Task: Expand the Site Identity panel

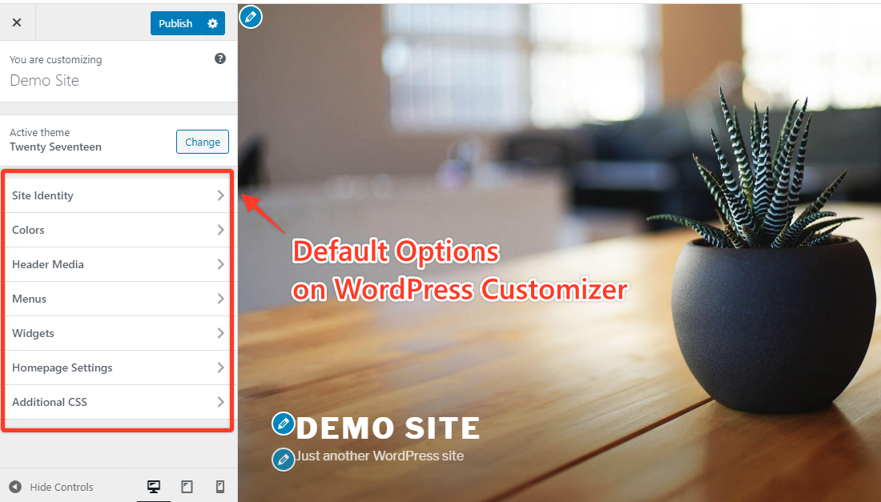Action: coord(117,195)
